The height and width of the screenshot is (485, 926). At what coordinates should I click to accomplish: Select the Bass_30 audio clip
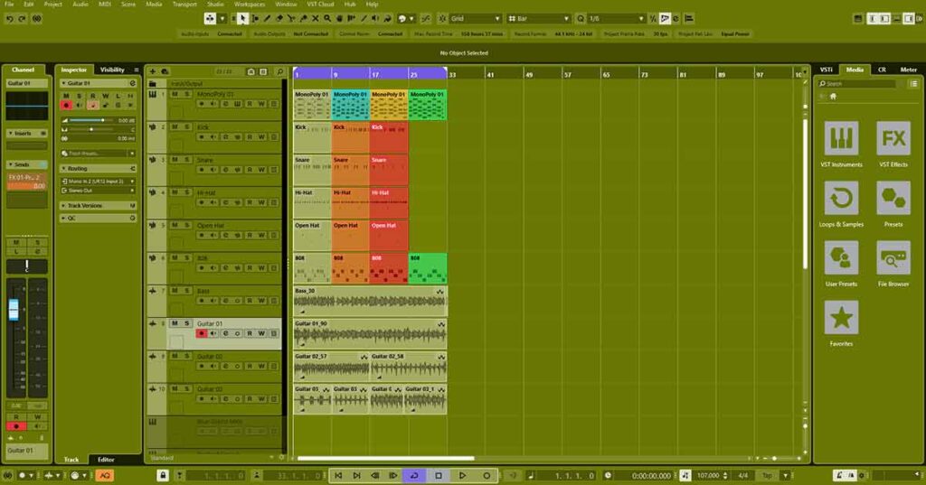click(370, 302)
